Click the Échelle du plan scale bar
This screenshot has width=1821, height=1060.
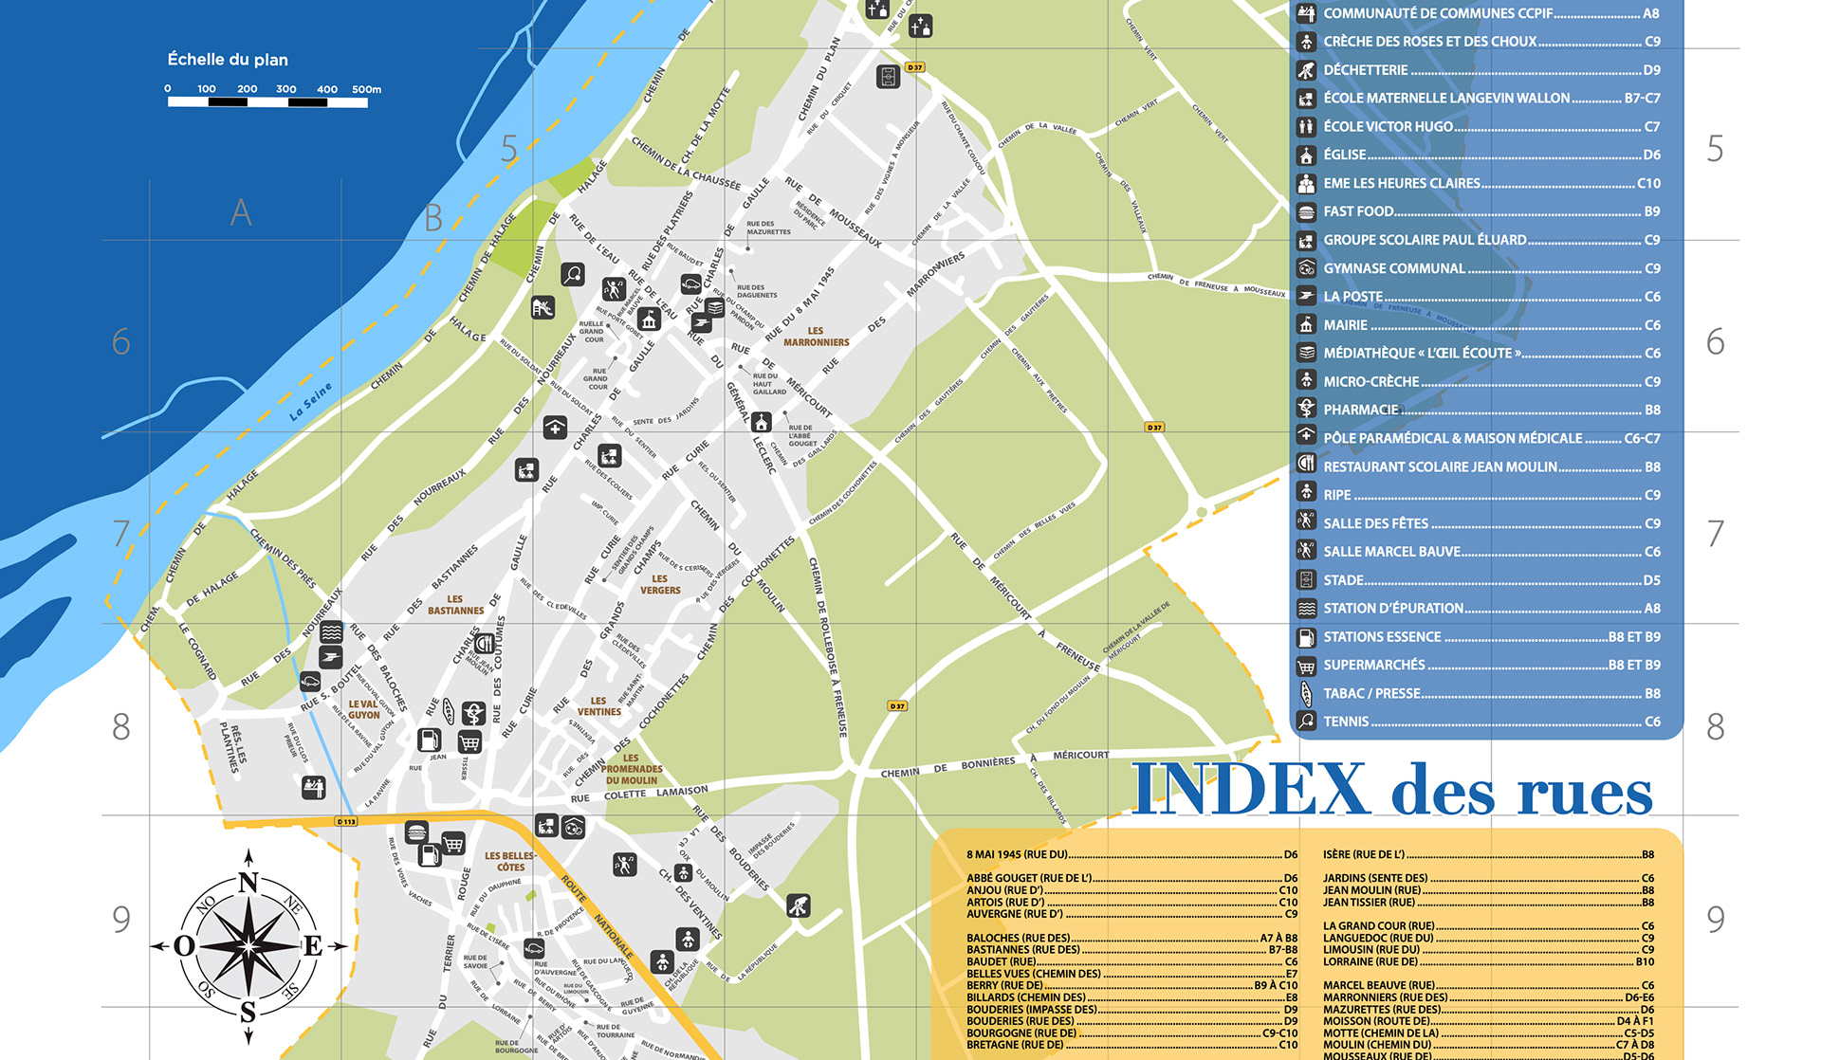point(267,101)
